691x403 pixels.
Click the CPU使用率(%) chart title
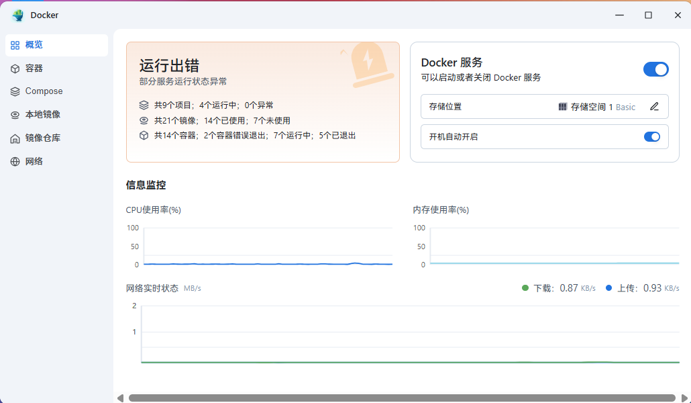[154, 210]
